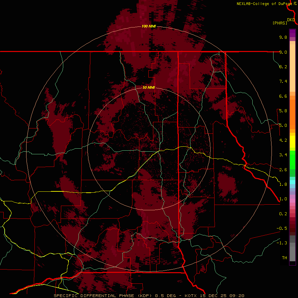The width and height of the screenshot is (298, 298).
Task: Click the 7.4 value on the color scale
Action: (283, 81)
